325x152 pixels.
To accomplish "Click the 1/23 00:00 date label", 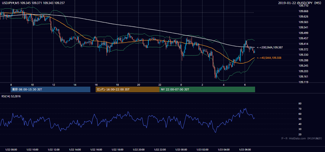I will [181, 149].
